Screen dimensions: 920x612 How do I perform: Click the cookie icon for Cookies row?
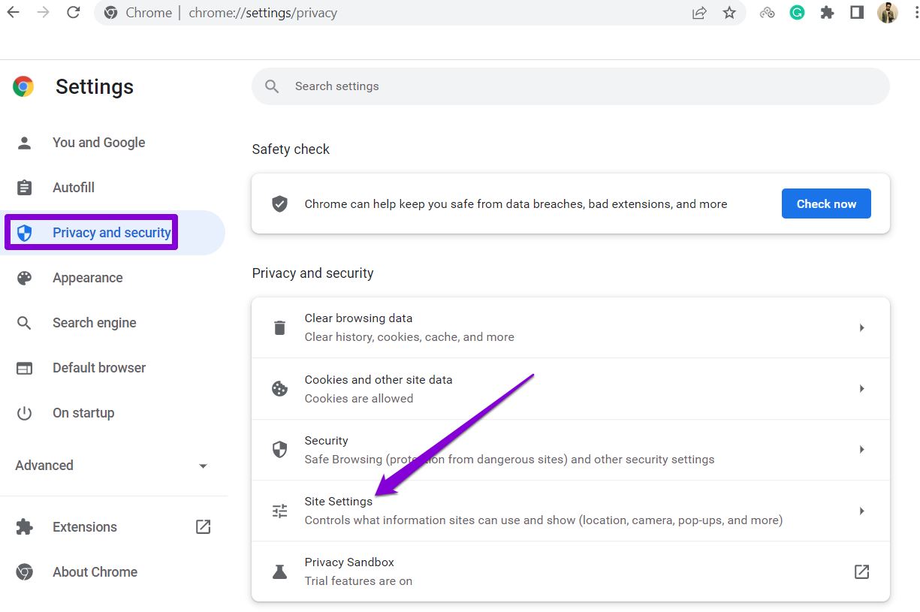279,389
